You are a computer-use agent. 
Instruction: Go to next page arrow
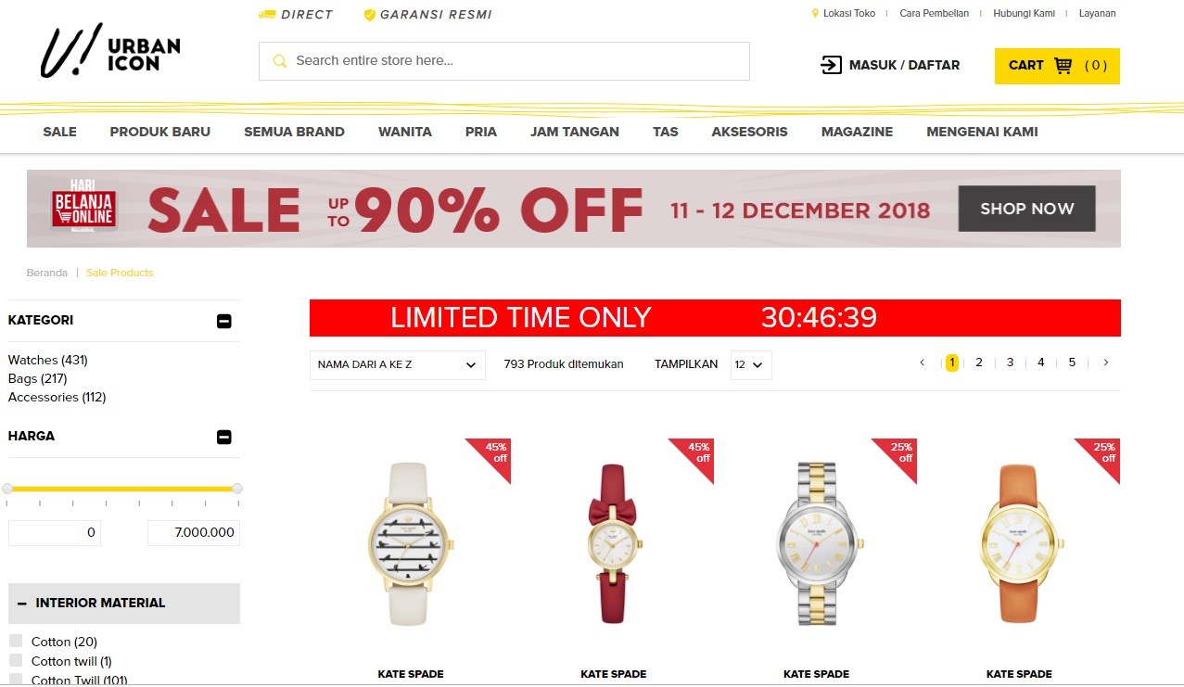click(1106, 363)
